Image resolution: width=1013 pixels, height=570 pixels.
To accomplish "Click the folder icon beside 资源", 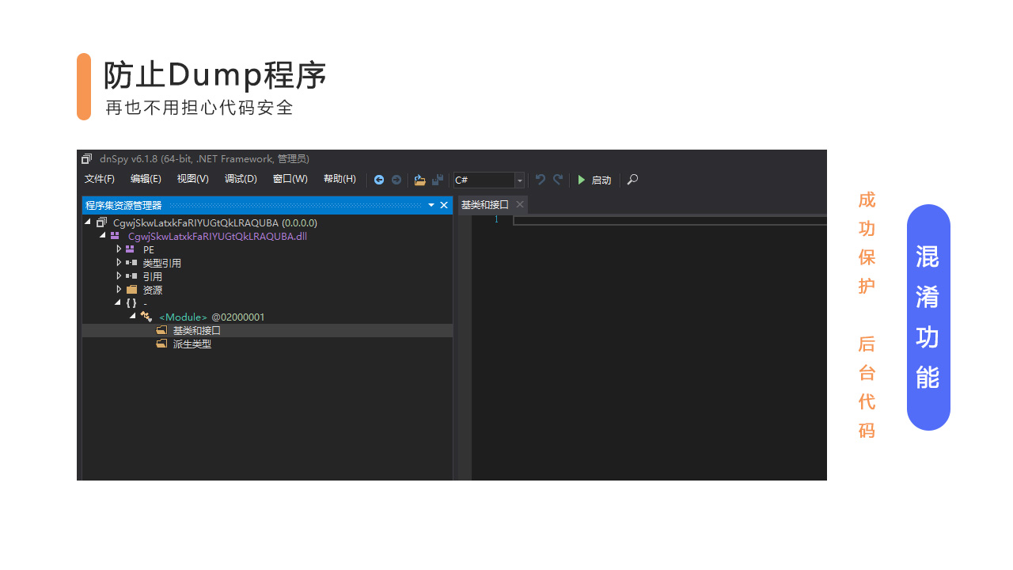I will [131, 290].
